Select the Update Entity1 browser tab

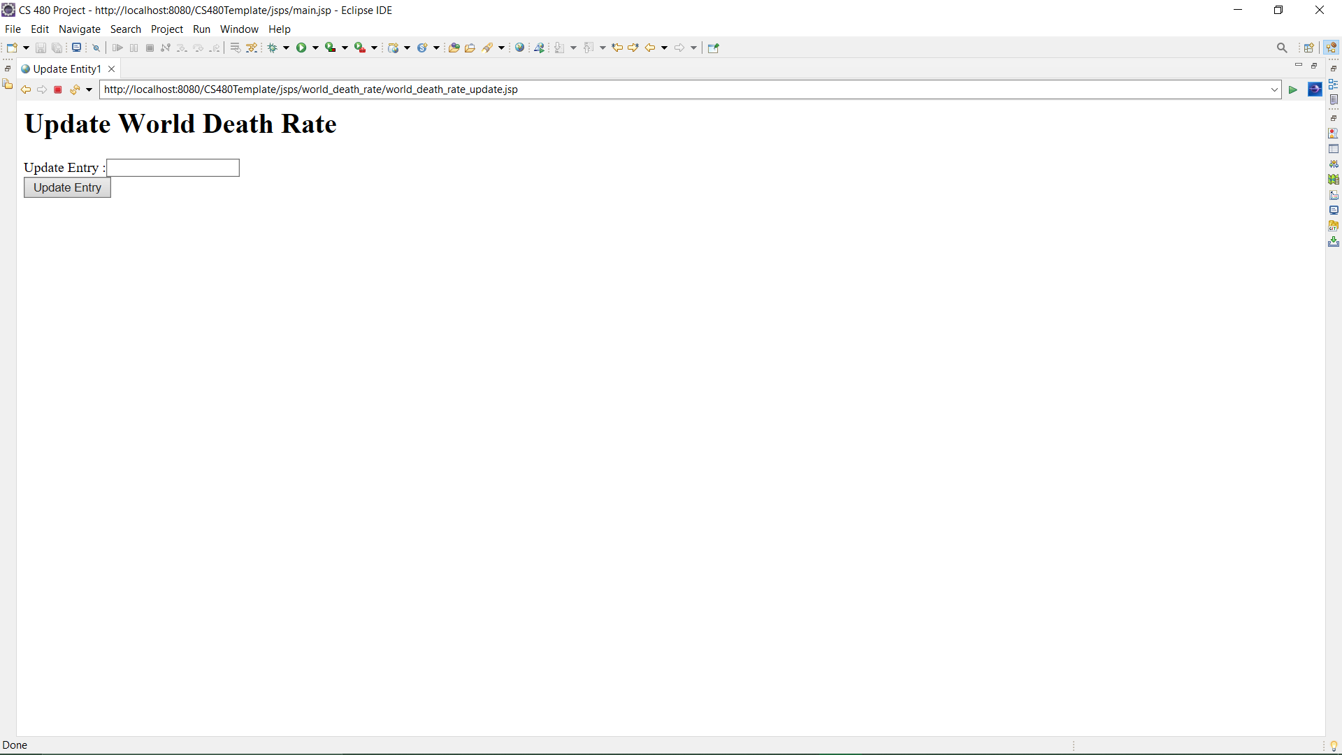pos(66,69)
